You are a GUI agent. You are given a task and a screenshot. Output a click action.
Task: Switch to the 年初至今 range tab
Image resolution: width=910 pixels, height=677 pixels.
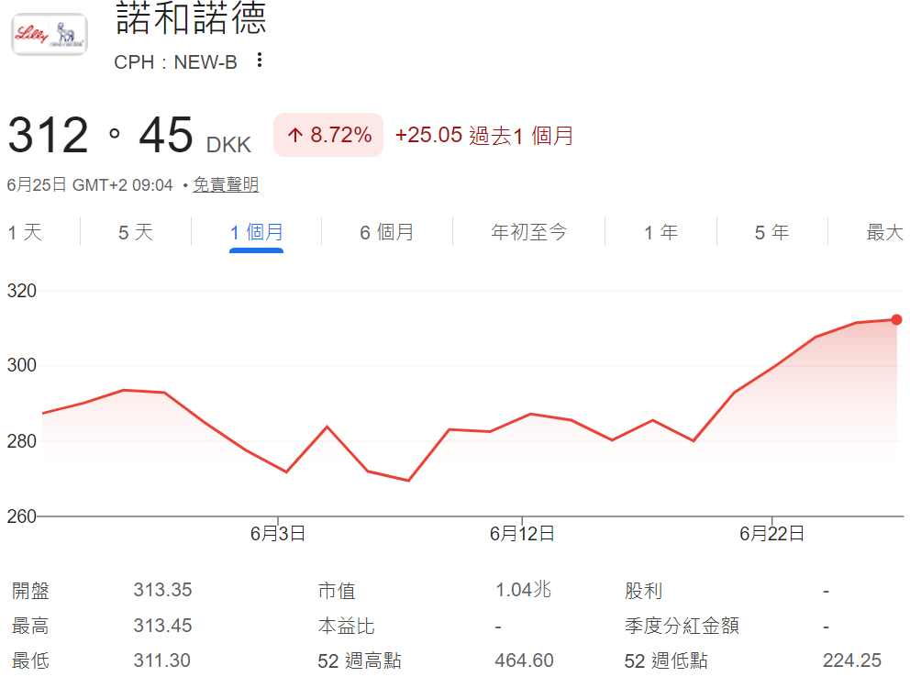(528, 232)
